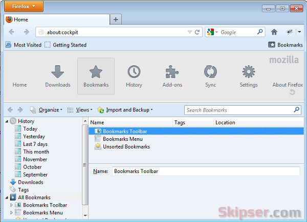Image resolution: width=307 pixels, height=222 pixels.
Task: Click the search magnifier in Google box
Action: (260, 32)
